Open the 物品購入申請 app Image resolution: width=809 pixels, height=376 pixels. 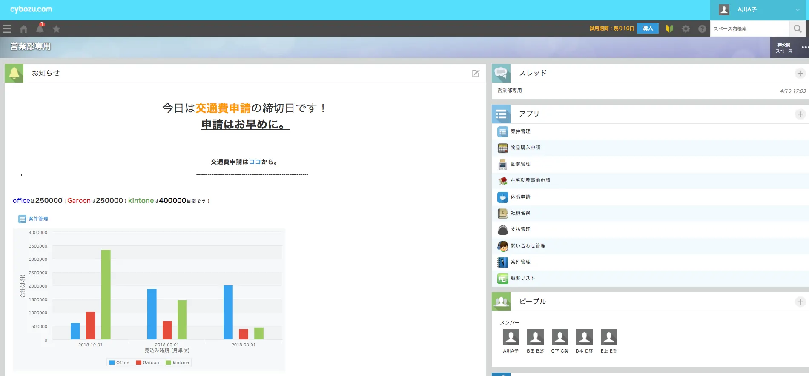pos(525,148)
